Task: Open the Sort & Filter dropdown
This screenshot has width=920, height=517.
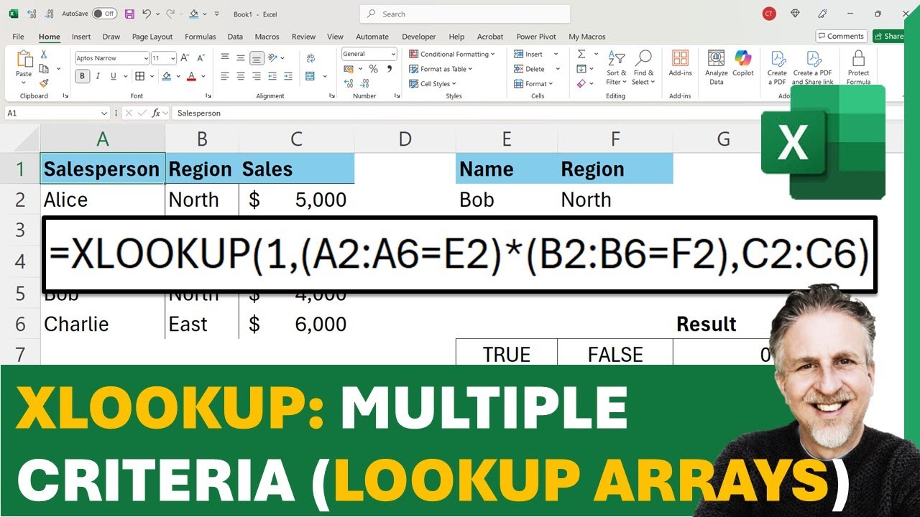Action: [617, 67]
